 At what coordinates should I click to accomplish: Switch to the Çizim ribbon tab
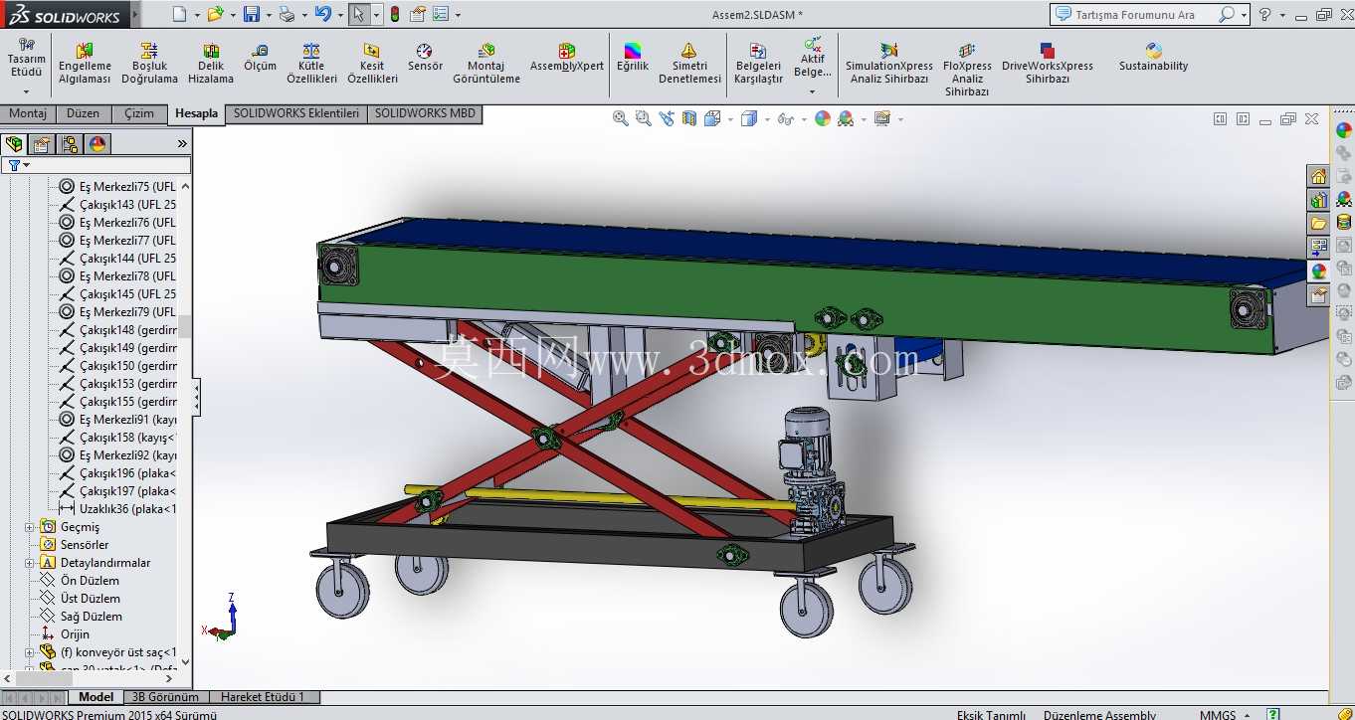point(139,113)
